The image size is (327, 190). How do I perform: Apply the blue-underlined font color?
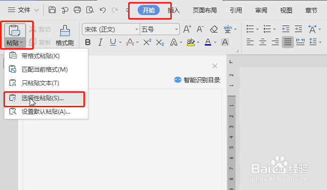[208, 42]
